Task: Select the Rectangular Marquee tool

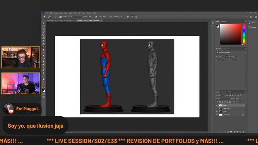Action: (44, 26)
